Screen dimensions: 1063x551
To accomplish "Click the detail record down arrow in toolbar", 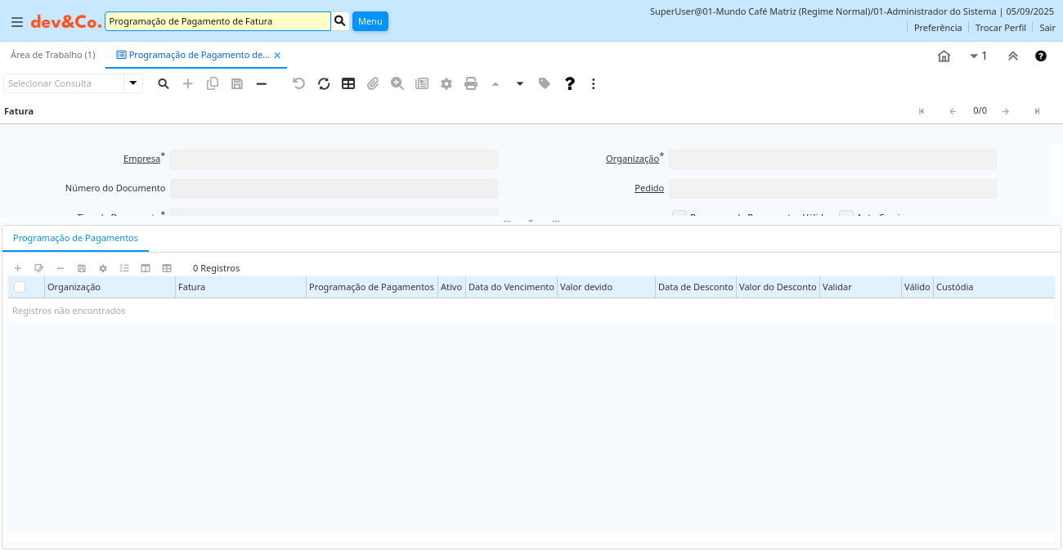I will pos(520,83).
